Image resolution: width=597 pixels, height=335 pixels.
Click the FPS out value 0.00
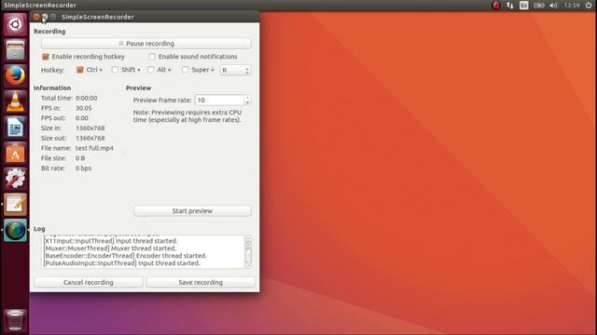[82, 118]
